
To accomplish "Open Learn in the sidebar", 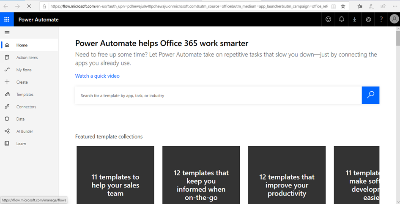I will click(29, 143).
